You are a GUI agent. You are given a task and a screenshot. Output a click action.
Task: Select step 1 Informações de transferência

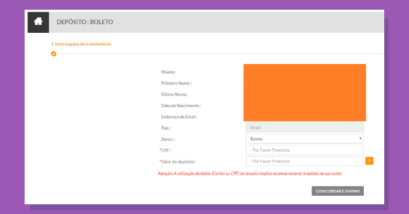[81, 44]
